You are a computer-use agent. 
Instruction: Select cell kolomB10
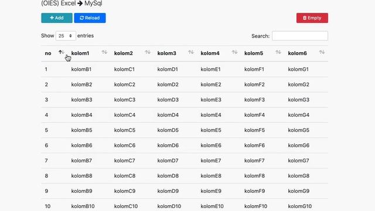83,206
